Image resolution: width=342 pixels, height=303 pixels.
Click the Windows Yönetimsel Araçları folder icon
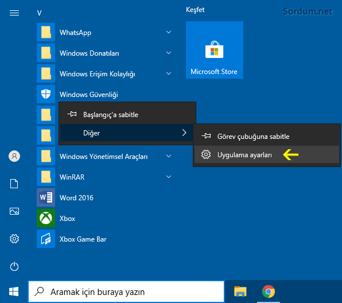[x=46, y=156]
